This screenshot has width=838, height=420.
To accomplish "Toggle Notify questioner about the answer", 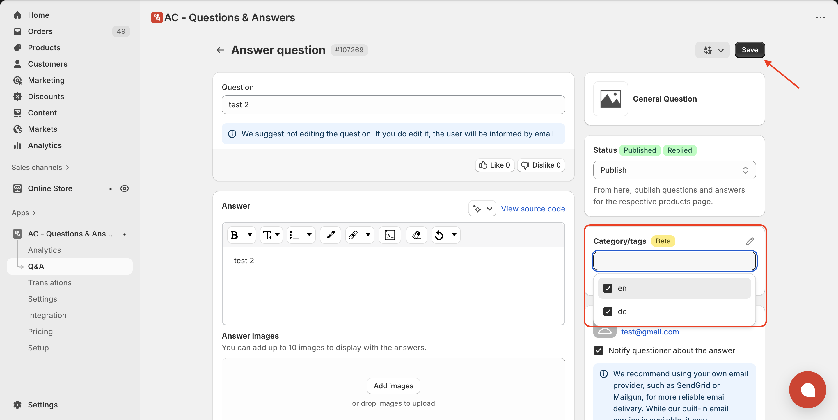I will point(598,350).
